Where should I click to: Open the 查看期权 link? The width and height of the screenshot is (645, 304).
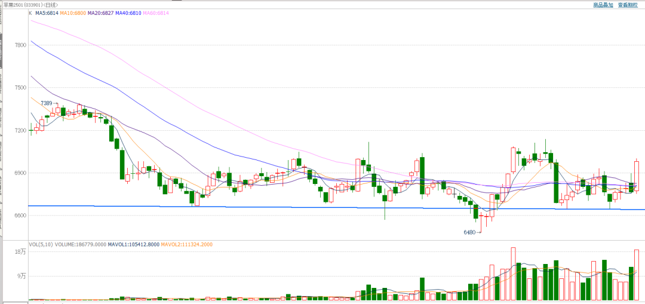(628, 5)
